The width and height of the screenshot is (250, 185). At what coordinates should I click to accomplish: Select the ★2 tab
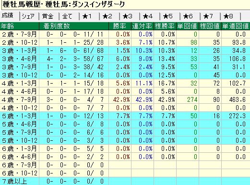pos(110,16)
